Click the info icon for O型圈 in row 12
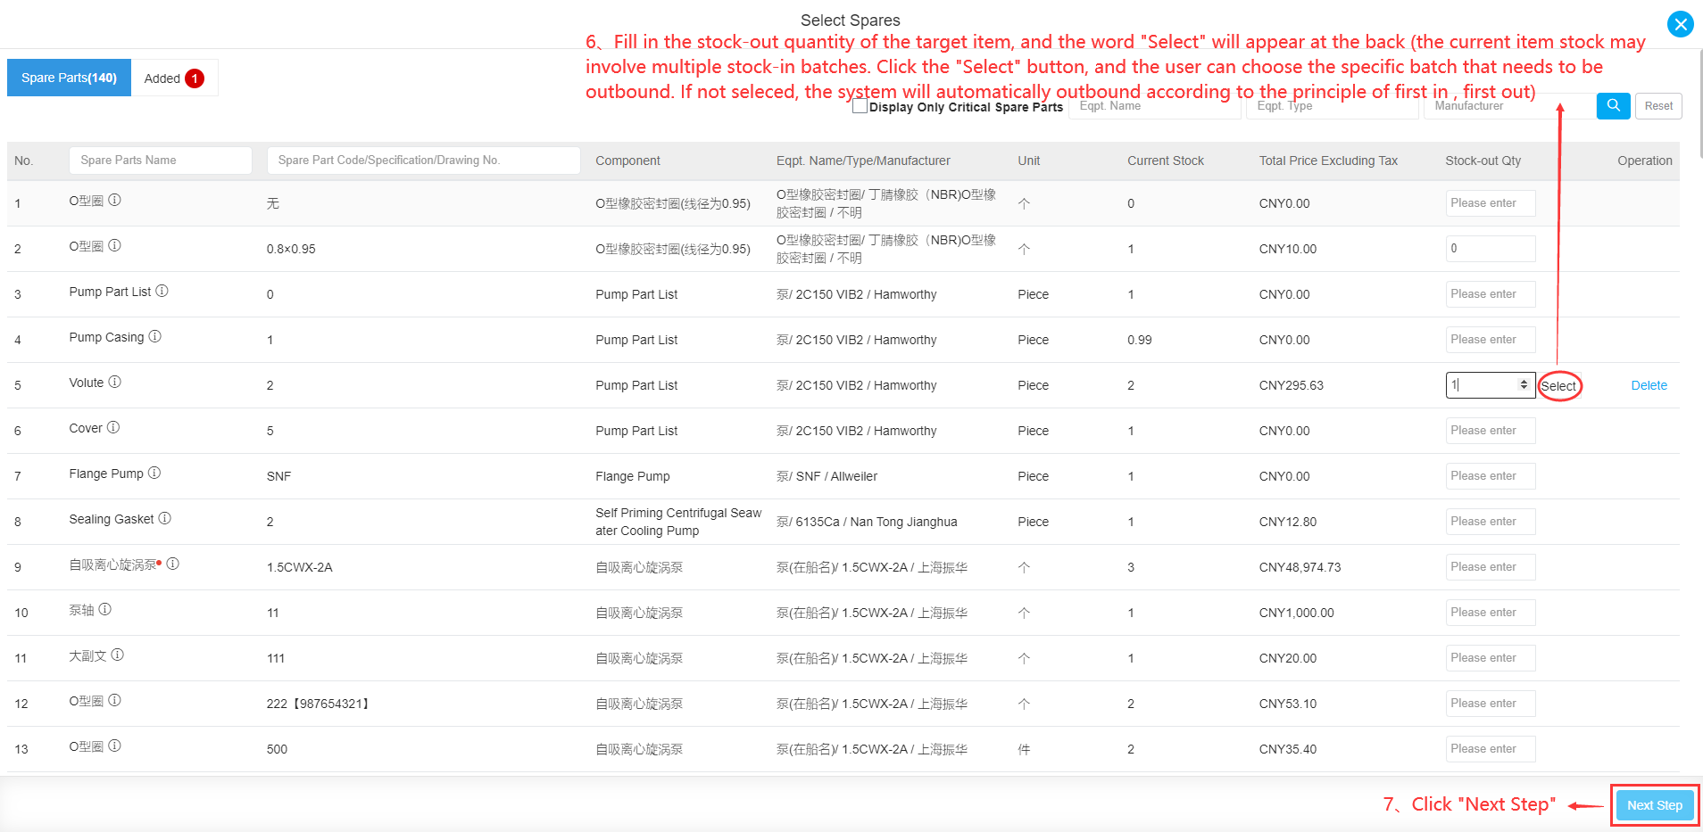This screenshot has height=832, width=1703. pyautogui.click(x=114, y=700)
